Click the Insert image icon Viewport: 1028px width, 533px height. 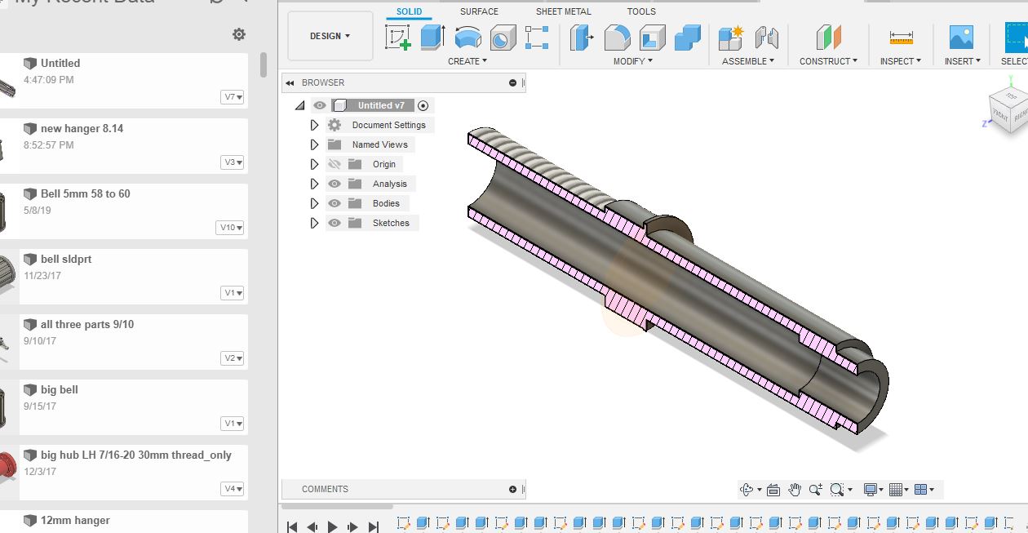tap(961, 38)
